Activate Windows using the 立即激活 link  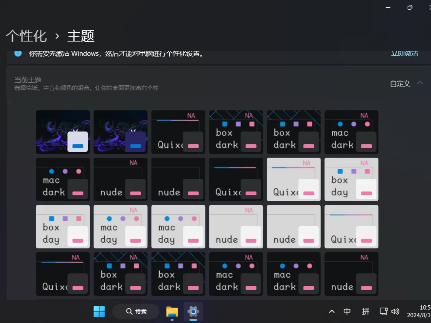coord(404,53)
